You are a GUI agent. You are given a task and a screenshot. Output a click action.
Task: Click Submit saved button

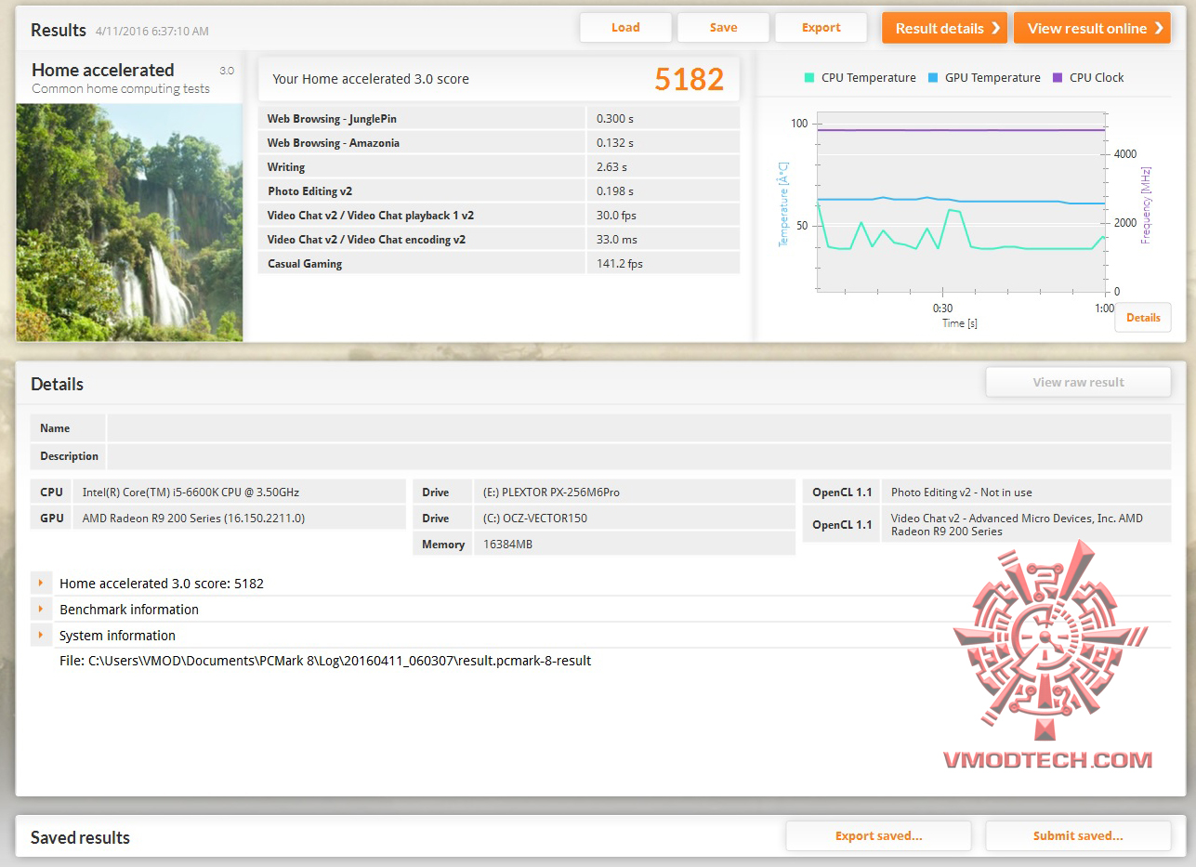(x=1078, y=835)
